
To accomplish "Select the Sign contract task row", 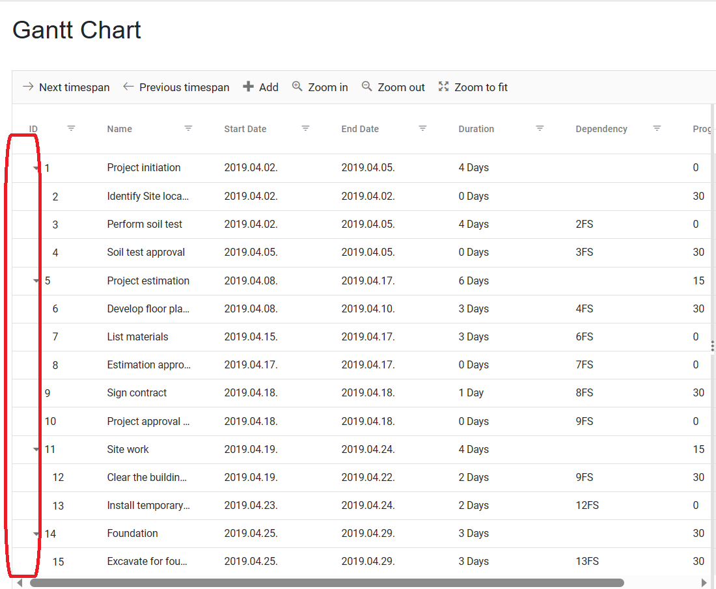I will point(137,393).
